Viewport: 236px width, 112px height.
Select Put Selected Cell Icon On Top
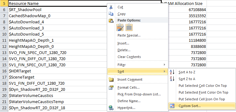202,99
